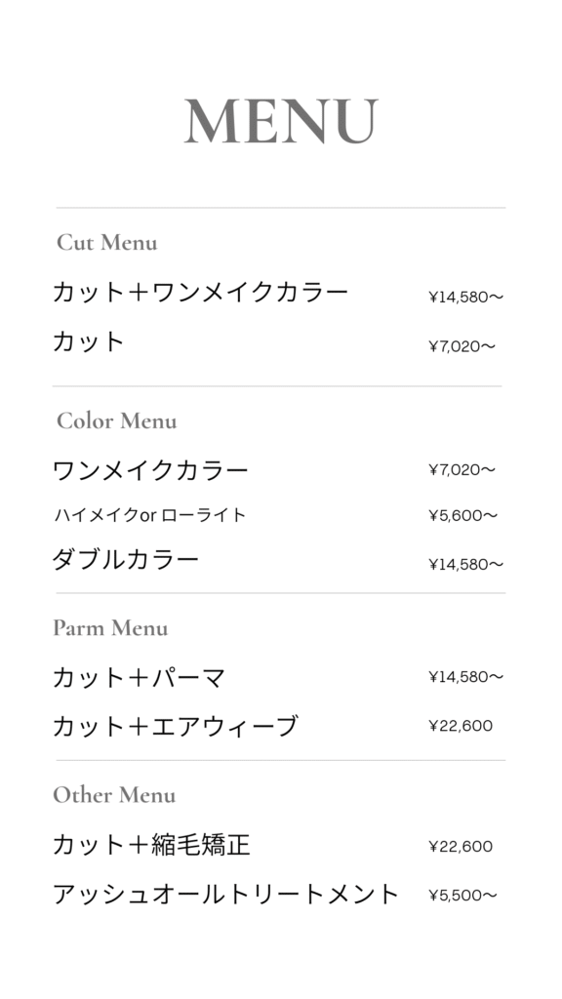The image size is (562, 999).
Task: Click the ¥5,600〜 price for ハイメイク
Action: coord(462,515)
